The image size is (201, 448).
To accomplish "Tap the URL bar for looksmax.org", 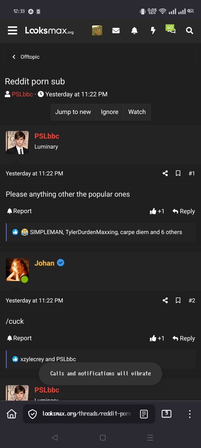I will (84, 414).
